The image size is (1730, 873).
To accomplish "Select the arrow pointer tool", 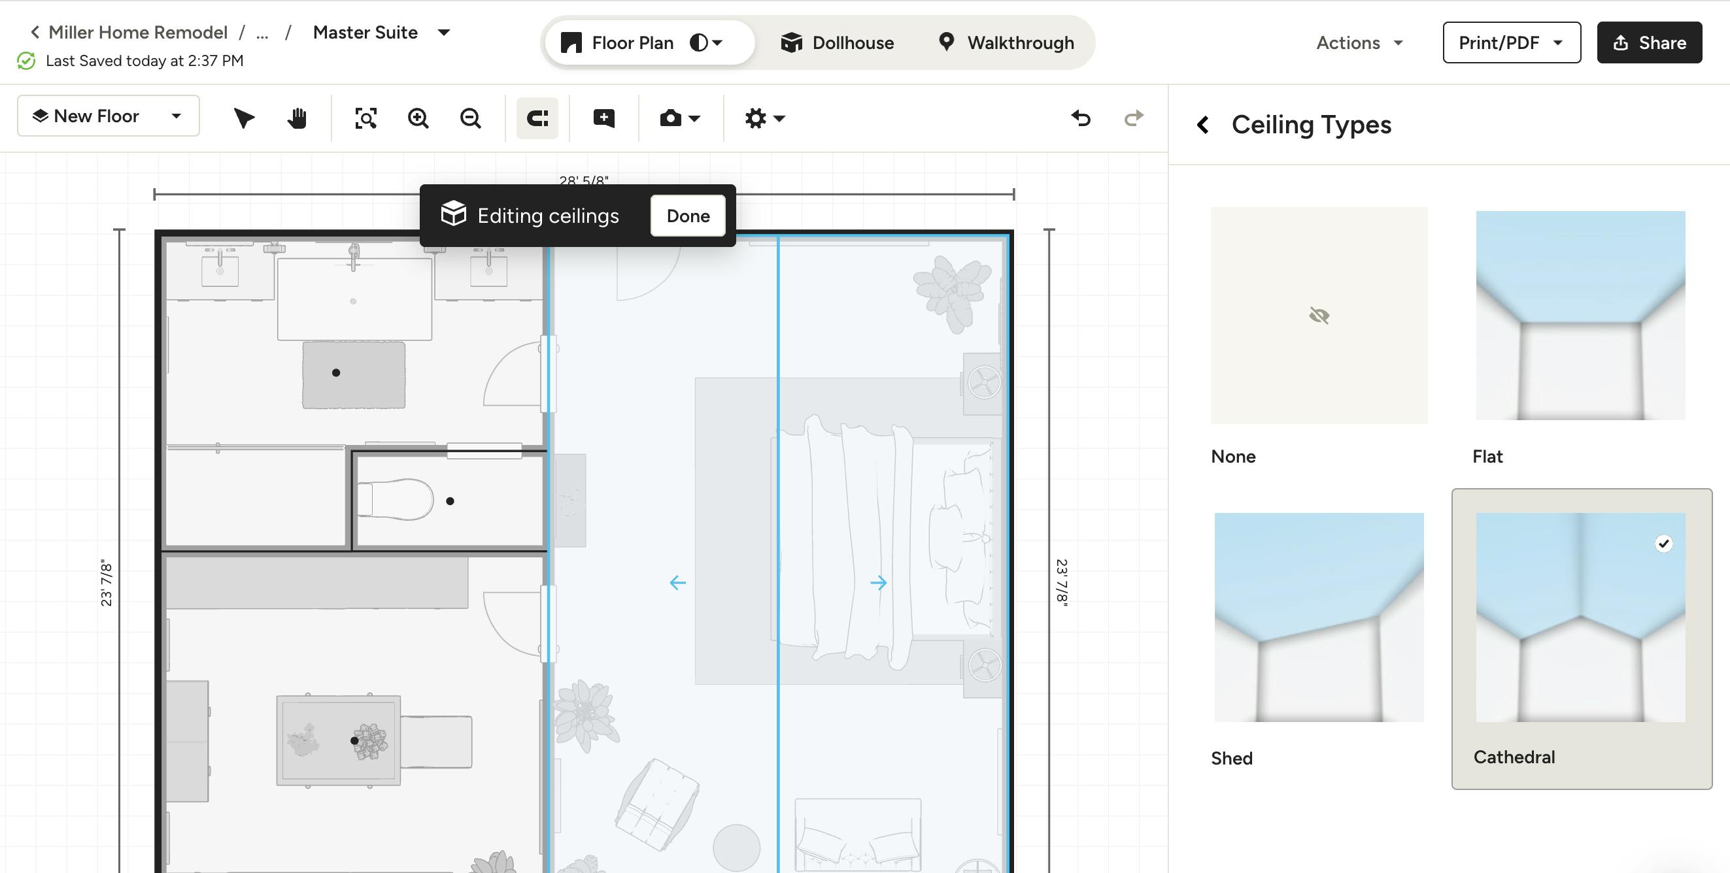I will pos(244,118).
